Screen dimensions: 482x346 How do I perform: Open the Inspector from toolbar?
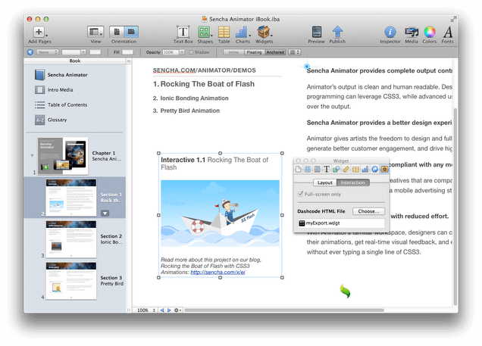click(x=390, y=32)
